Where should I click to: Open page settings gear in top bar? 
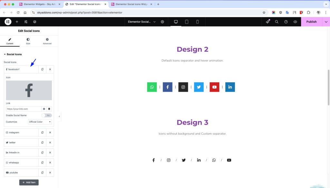(x=162, y=22)
